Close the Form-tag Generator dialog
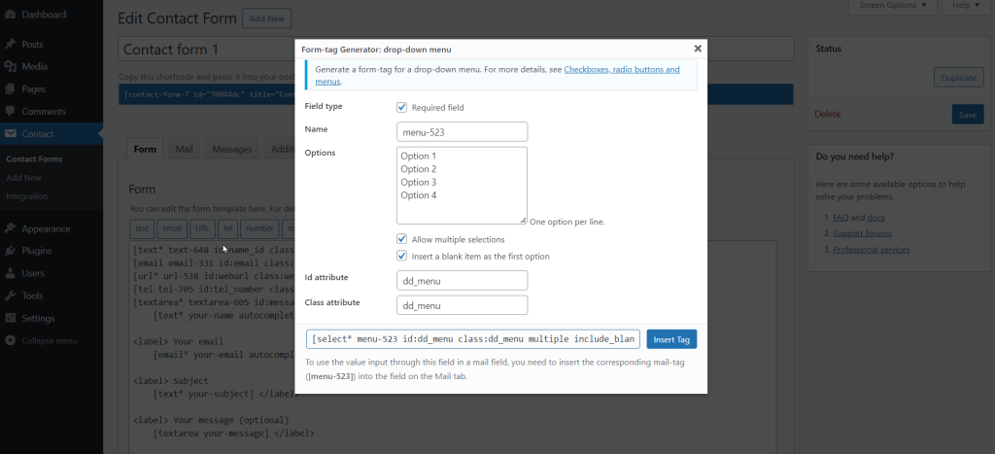 point(698,48)
